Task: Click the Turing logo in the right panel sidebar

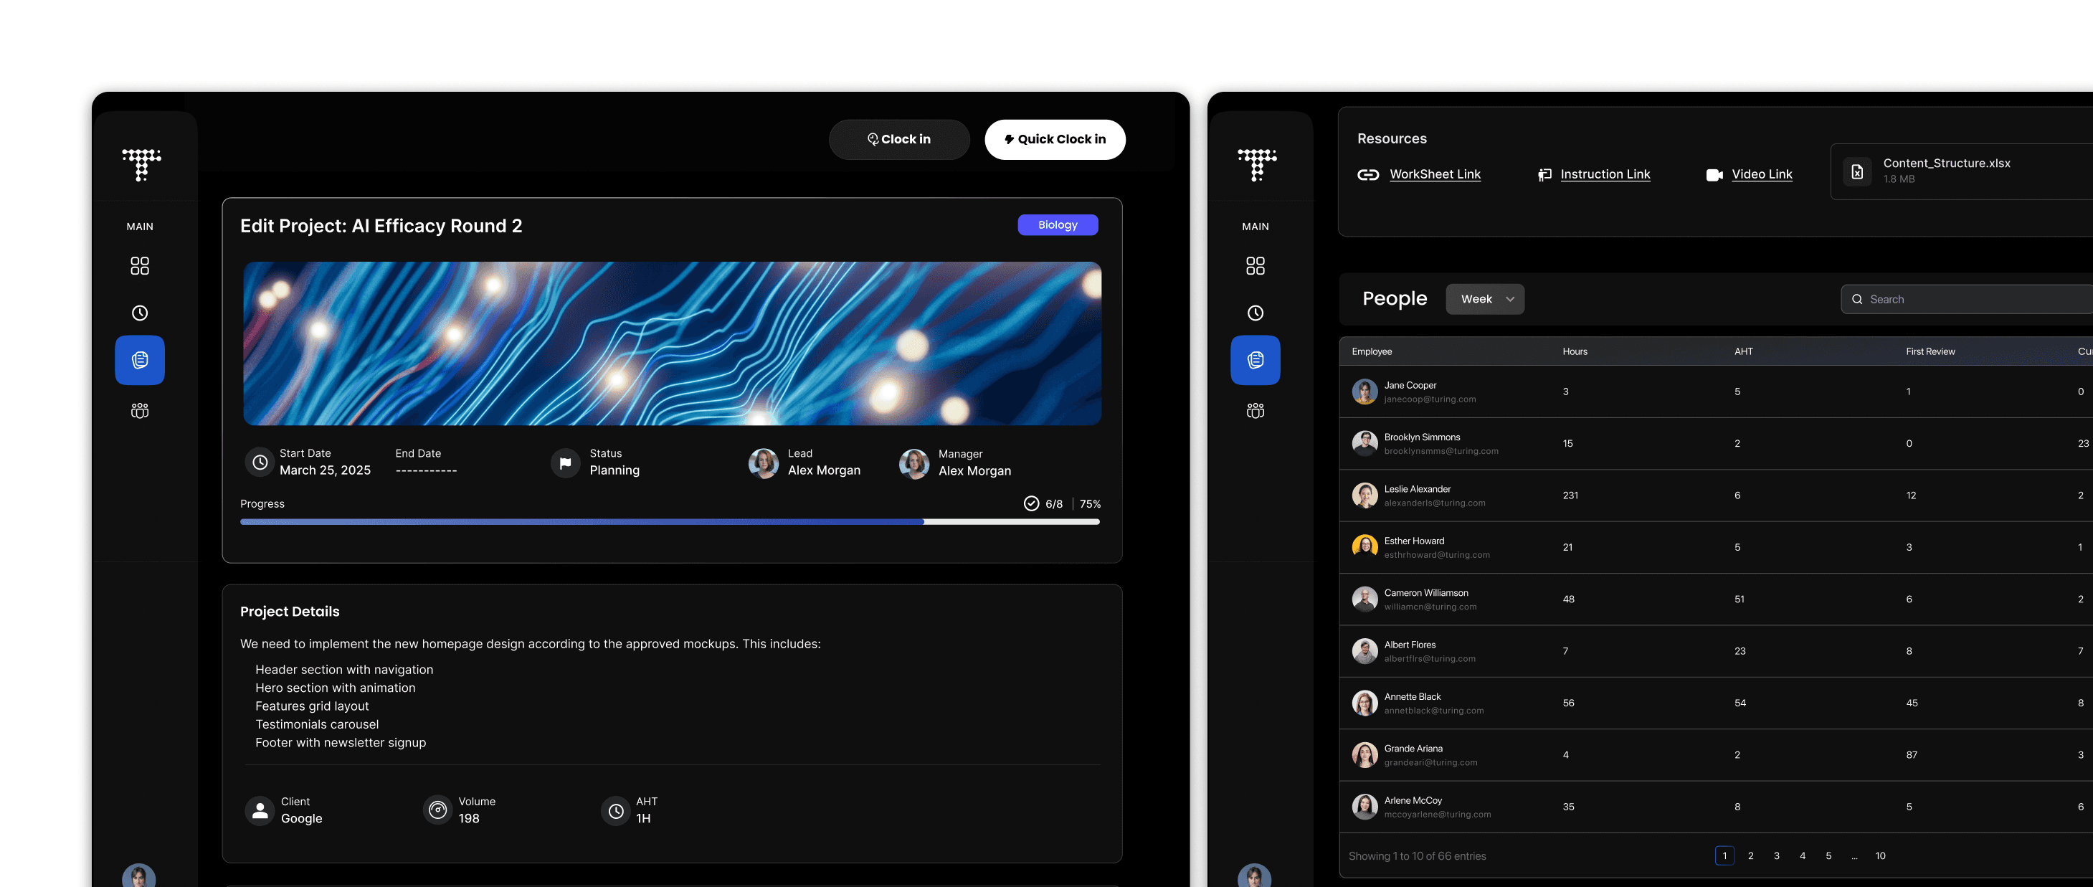Action: (x=1256, y=164)
